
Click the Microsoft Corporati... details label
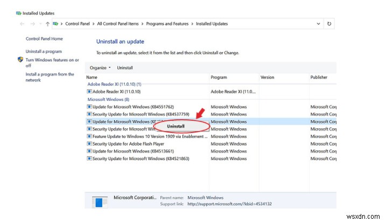click(135, 197)
